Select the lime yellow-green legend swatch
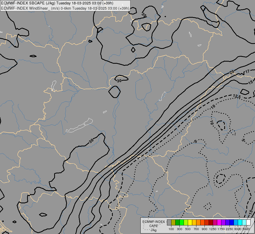Screen dimensions: 255x234 point(186,222)
